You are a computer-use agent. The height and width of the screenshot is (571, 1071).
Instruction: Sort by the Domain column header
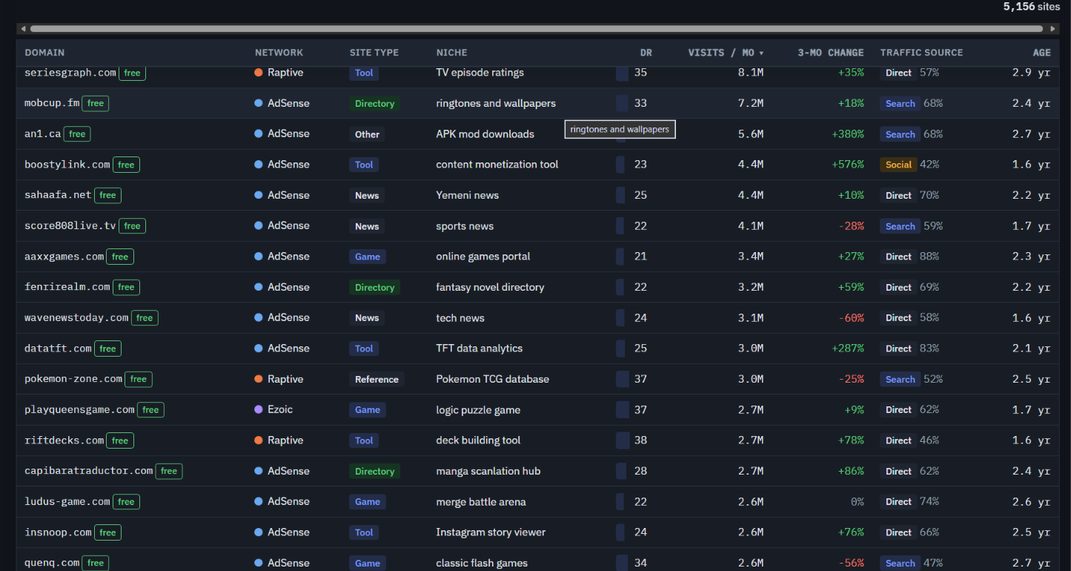click(44, 53)
